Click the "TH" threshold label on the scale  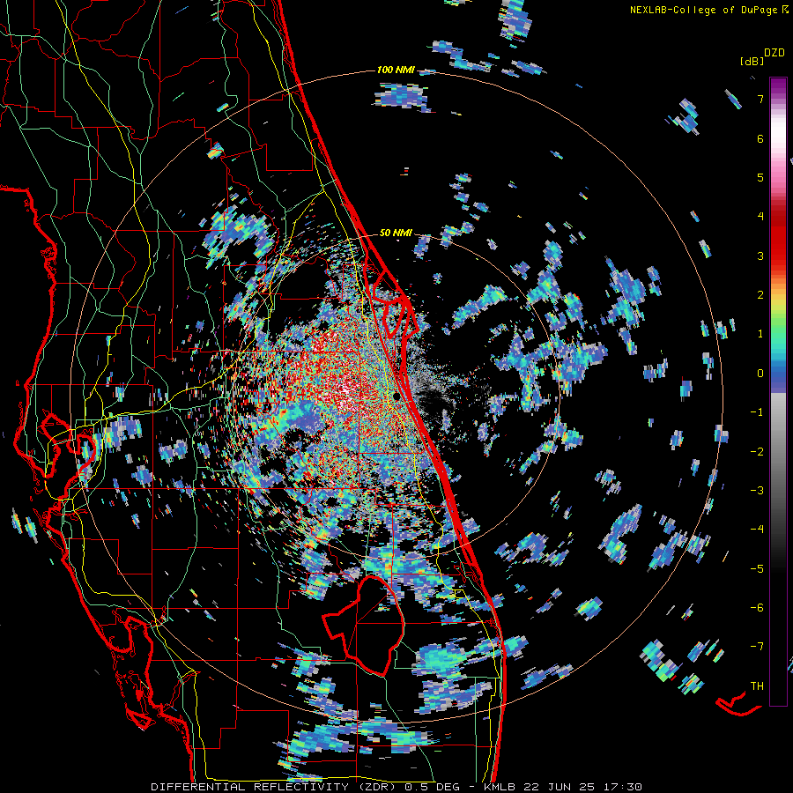(757, 686)
